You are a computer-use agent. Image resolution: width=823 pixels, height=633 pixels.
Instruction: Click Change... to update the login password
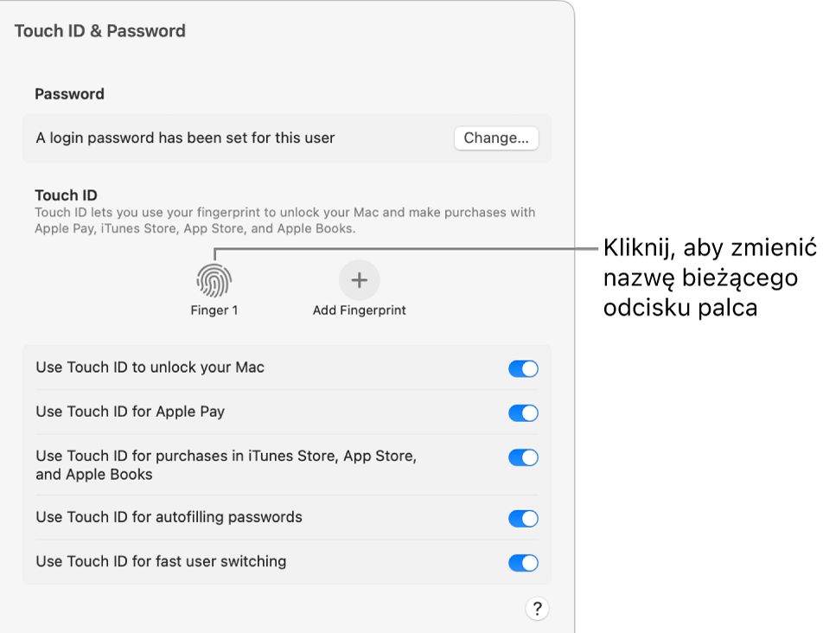pyautogui.click(x=495, y=138)
